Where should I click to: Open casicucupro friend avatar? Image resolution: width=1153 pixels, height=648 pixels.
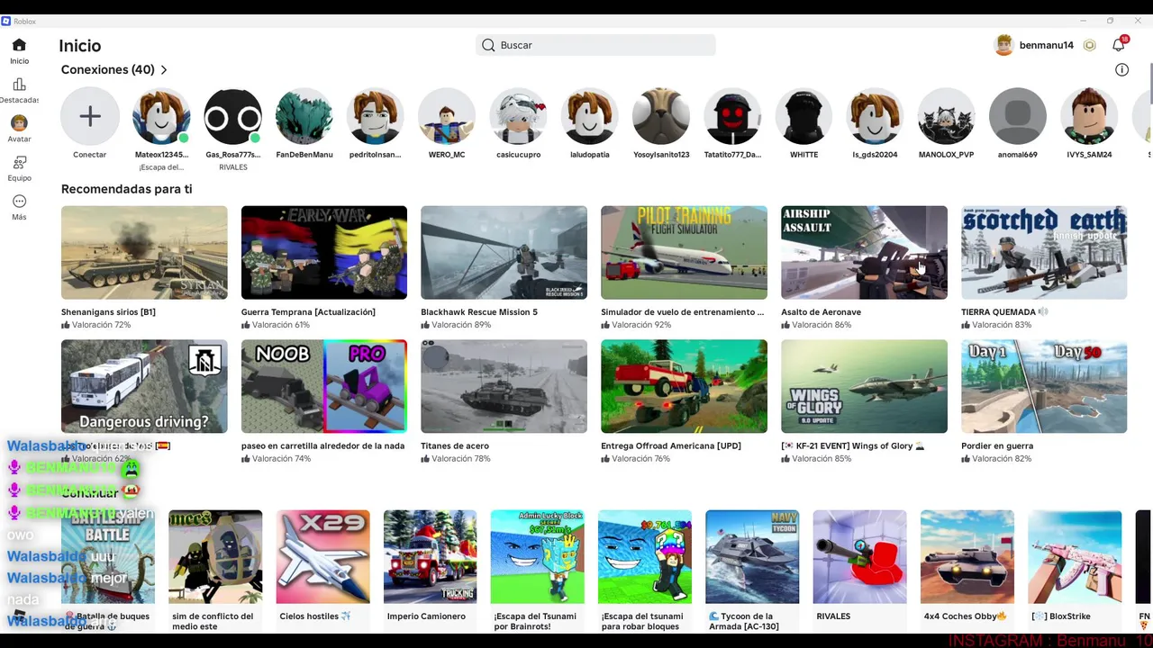pyautogui.click(x=518, y=116)
